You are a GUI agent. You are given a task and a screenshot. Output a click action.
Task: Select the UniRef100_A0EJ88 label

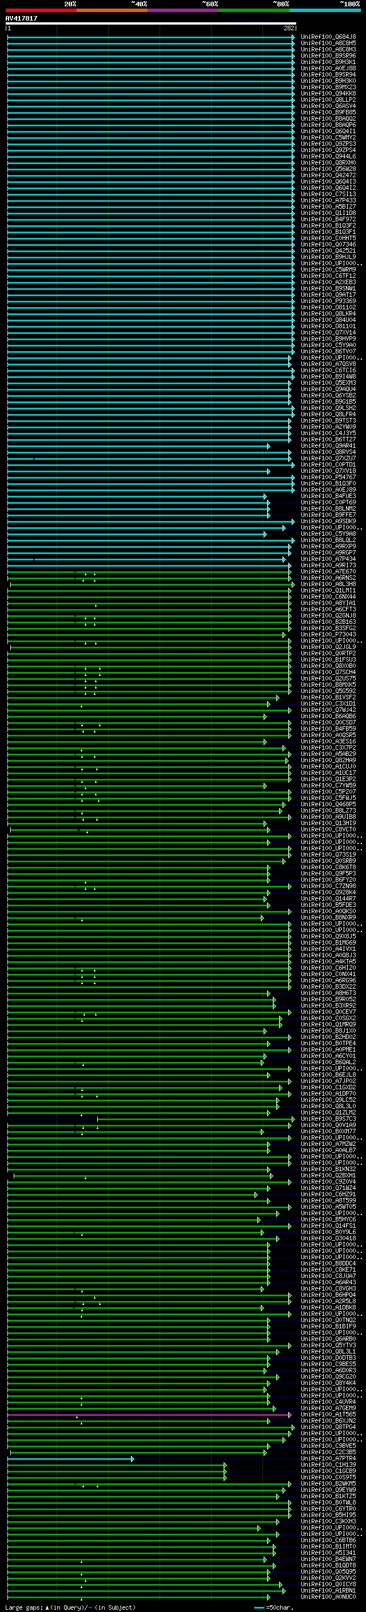tap(328, 68)
